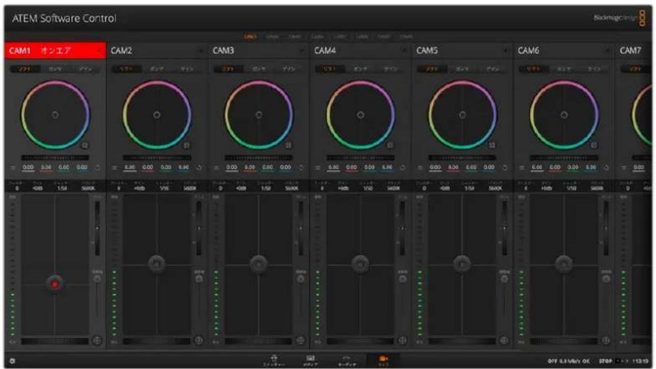Reset CAM1 color values with the reset icon
This screenshot has width=656, height=369.
tap(98, 168)
